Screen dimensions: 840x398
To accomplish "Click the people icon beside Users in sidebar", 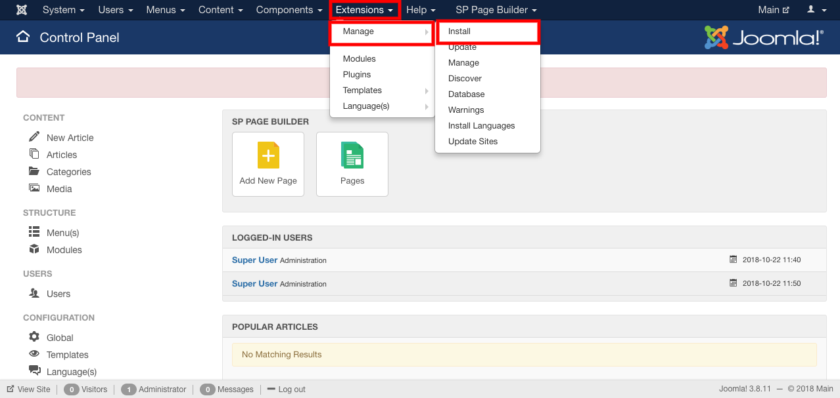I will point(34,293).
